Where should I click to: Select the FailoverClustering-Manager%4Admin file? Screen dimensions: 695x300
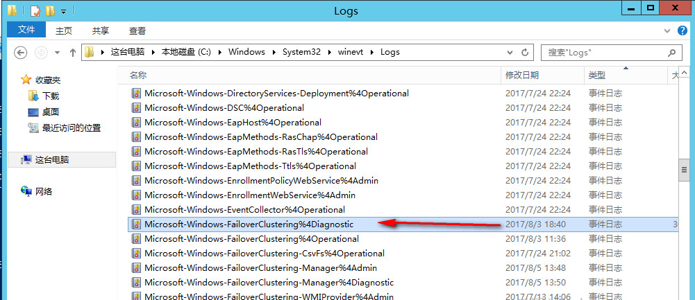(x=260, y=267)
